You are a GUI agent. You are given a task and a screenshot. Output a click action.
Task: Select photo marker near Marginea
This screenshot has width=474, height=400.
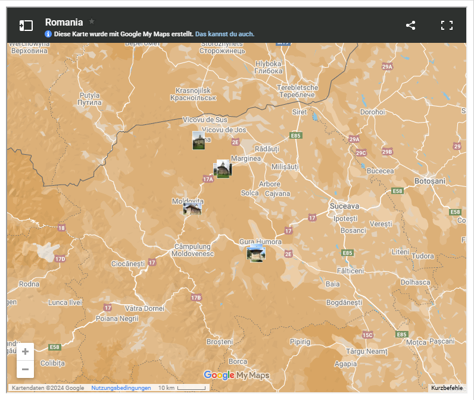(222, 169)
